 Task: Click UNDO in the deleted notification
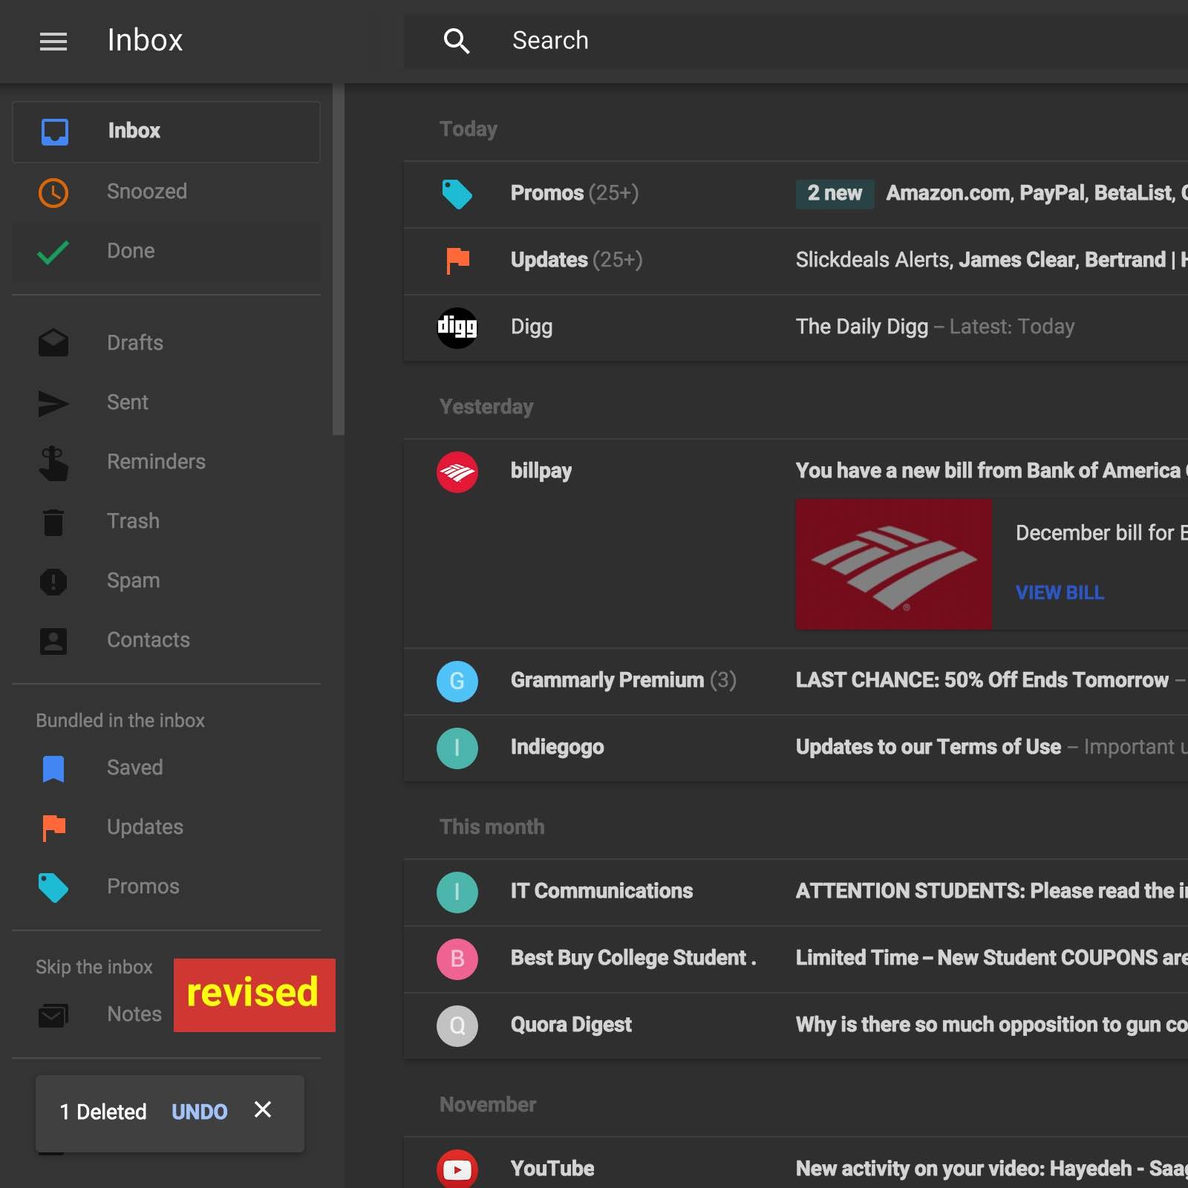click(x=200, y=1112)
